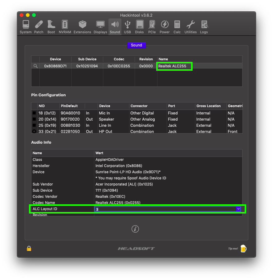Click the info button below Audio Info
273x280 pixels.
(135, 229)
